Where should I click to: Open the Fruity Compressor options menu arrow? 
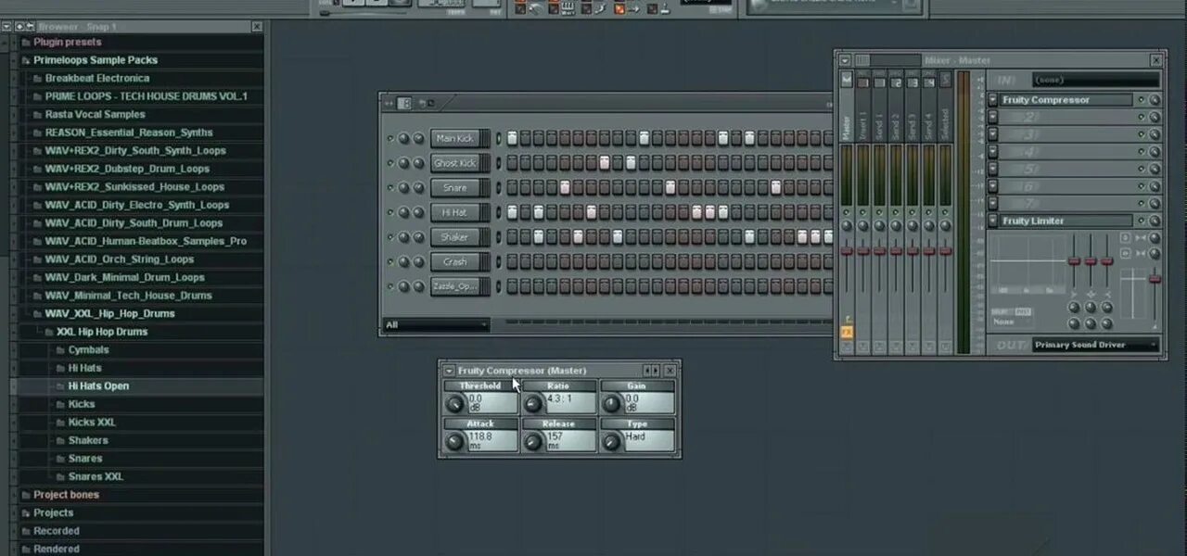pyautogui.click(x=449, y=371)
